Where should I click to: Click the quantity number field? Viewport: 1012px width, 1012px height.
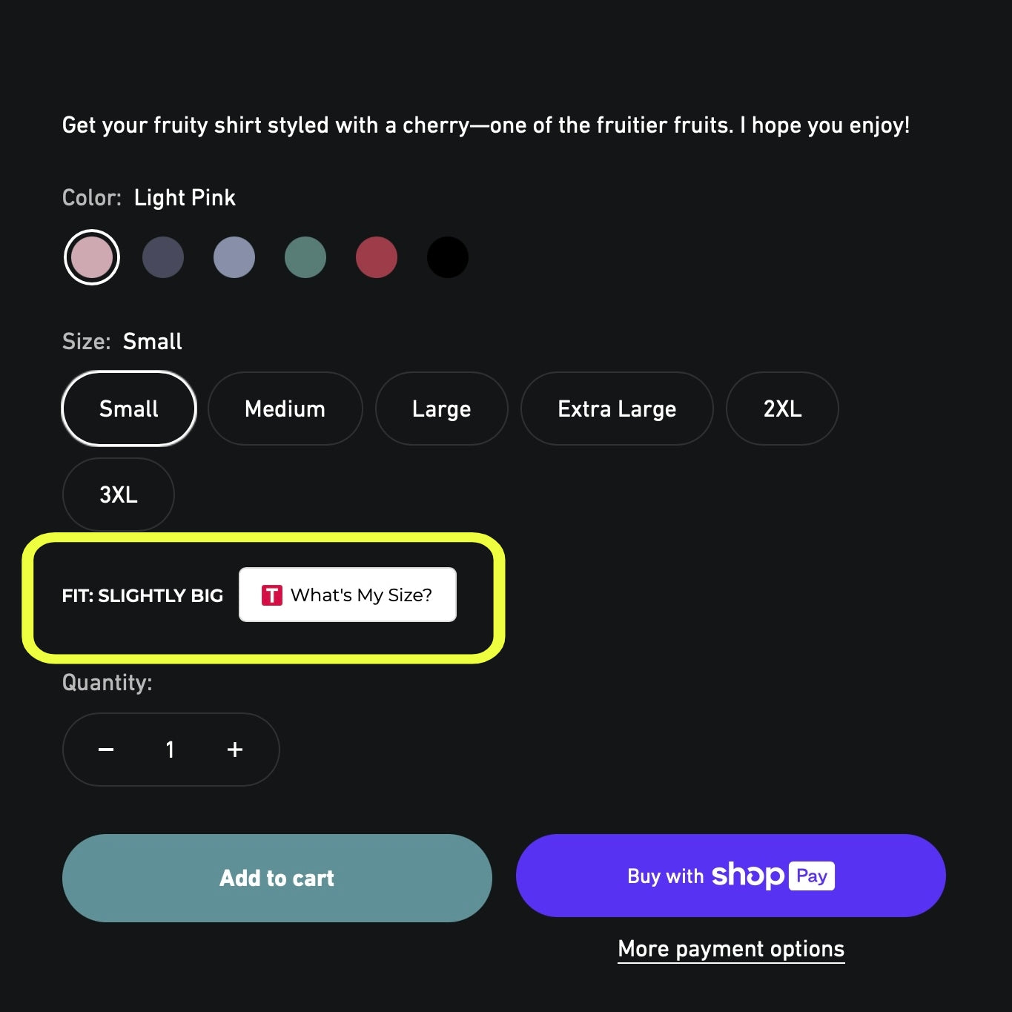pos(171,750)
